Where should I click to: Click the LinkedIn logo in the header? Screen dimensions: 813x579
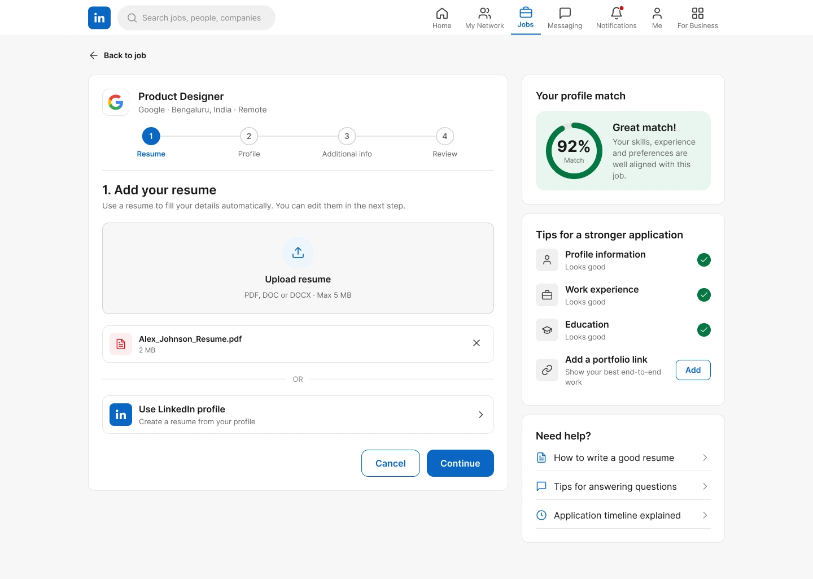click(x=99, y=18)
